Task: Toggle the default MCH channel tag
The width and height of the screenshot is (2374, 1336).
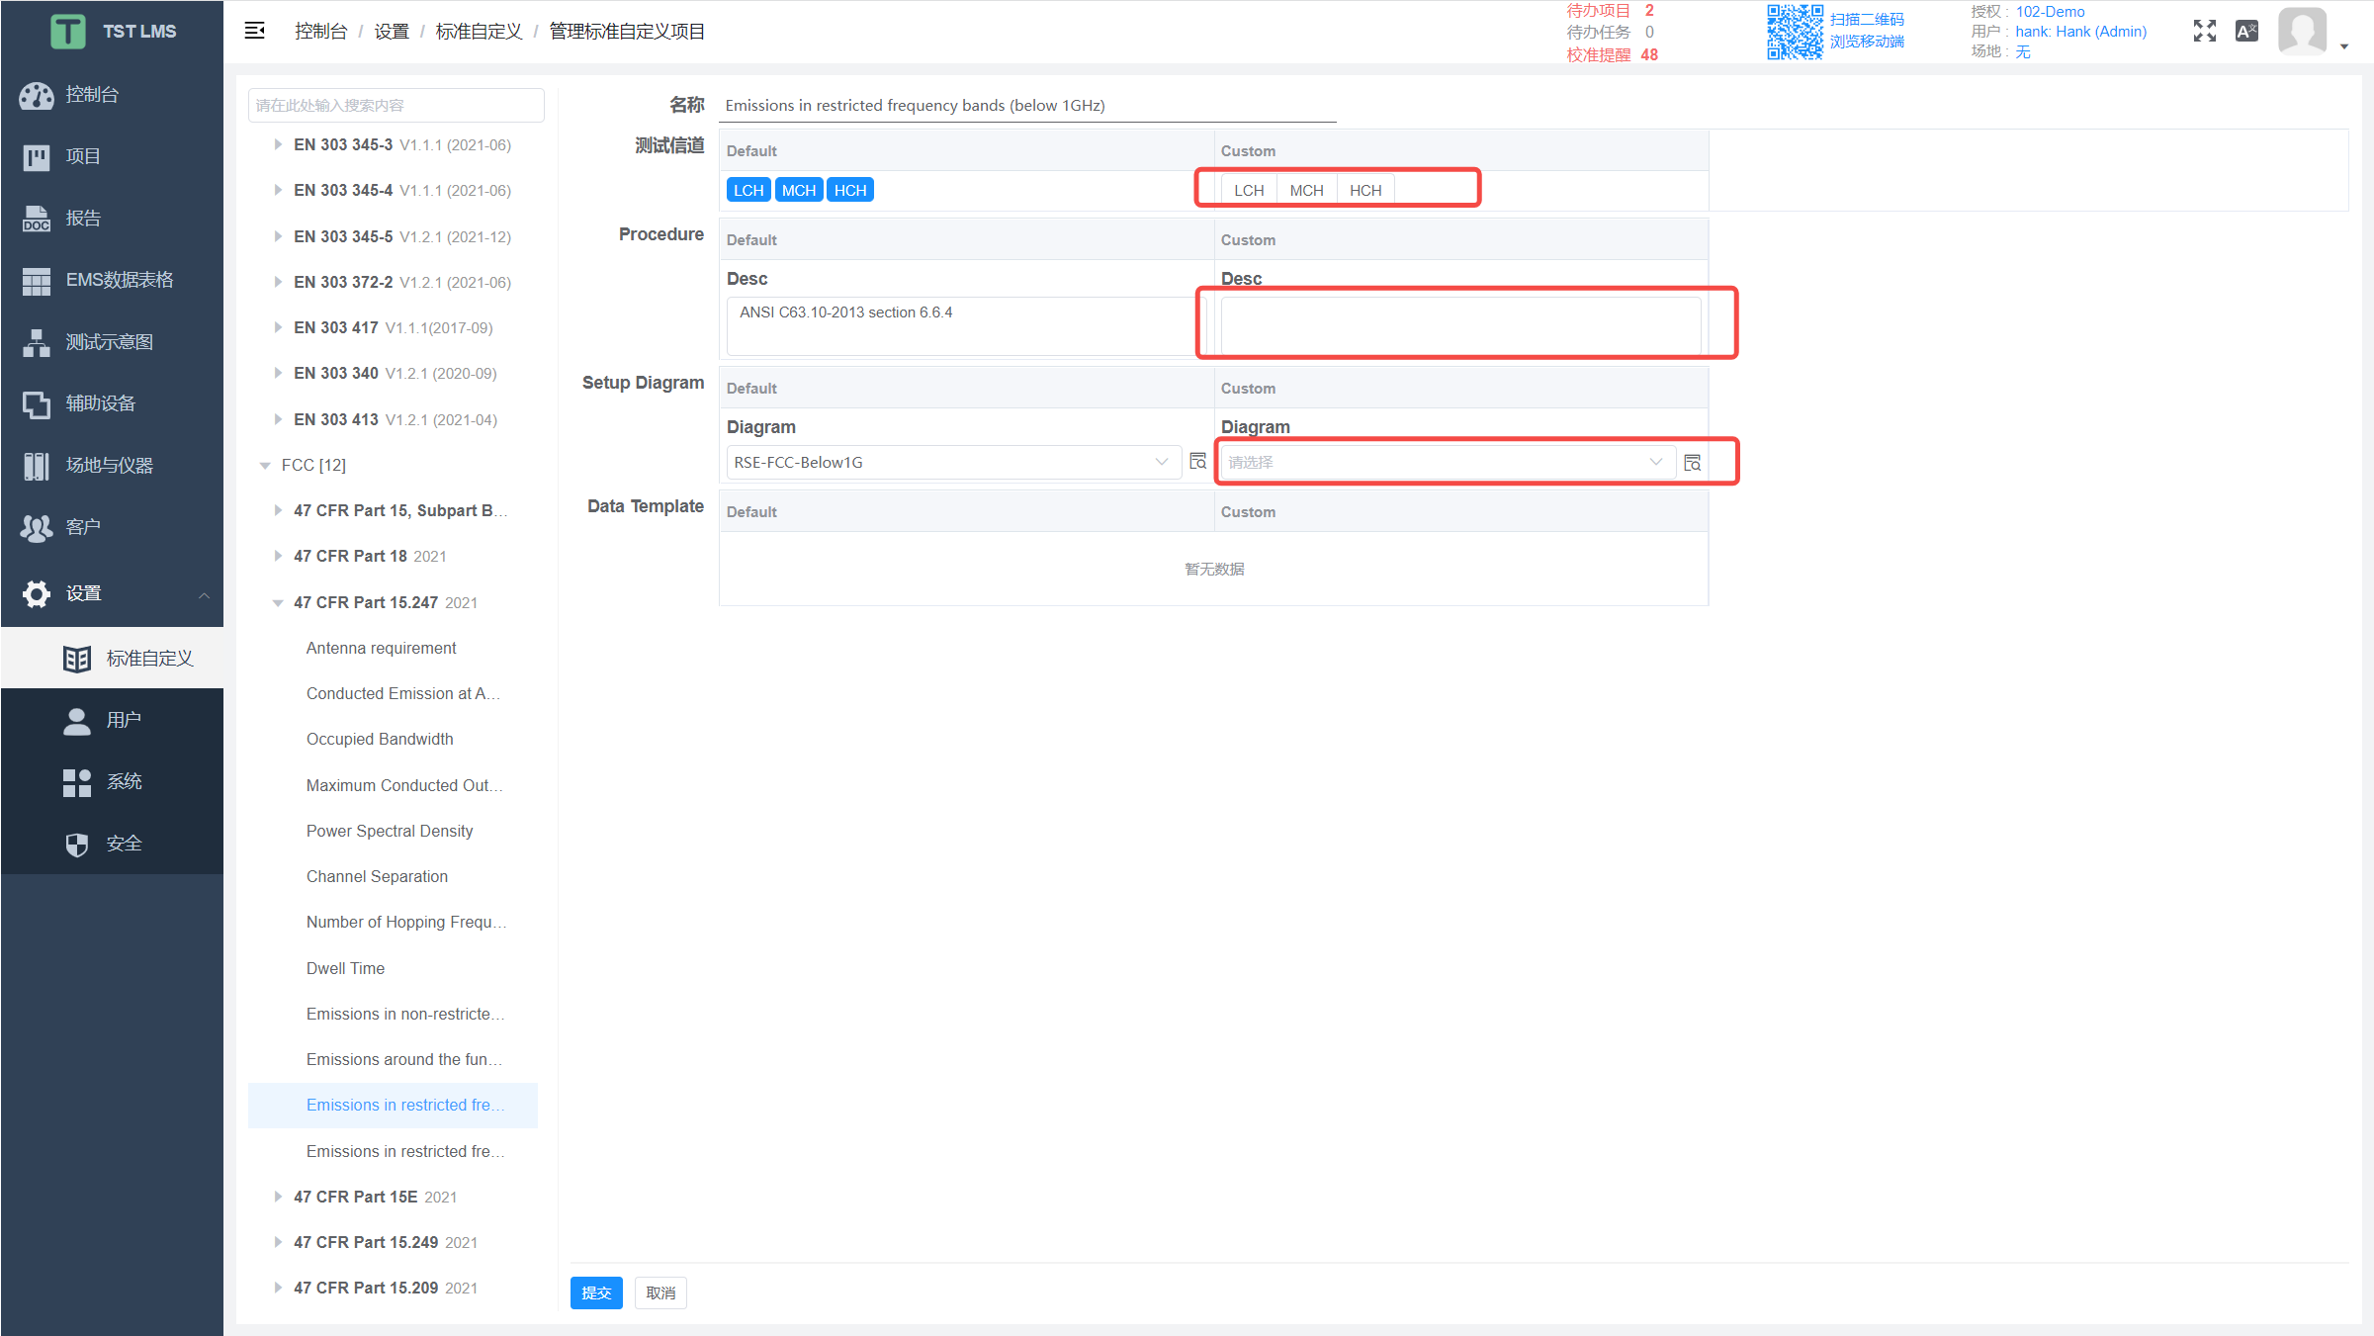Action: [799, 190]
